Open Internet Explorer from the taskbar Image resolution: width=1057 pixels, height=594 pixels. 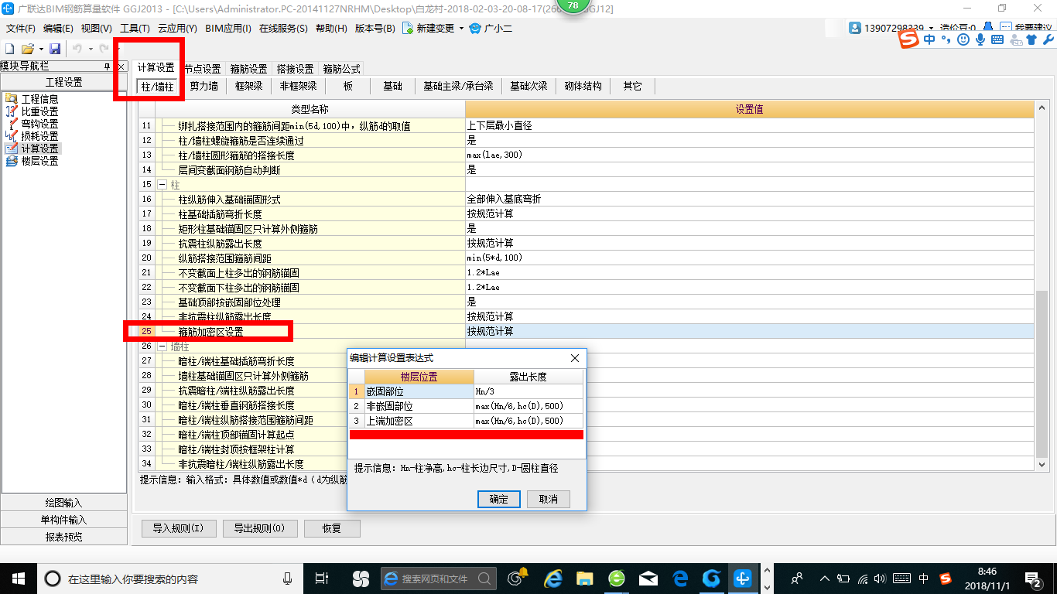pos(552,578)
